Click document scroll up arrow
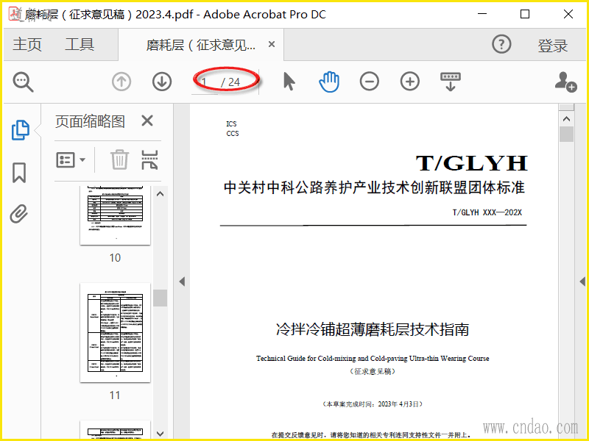This screenshot has height=441, width=589. click(x=566, y=119)
